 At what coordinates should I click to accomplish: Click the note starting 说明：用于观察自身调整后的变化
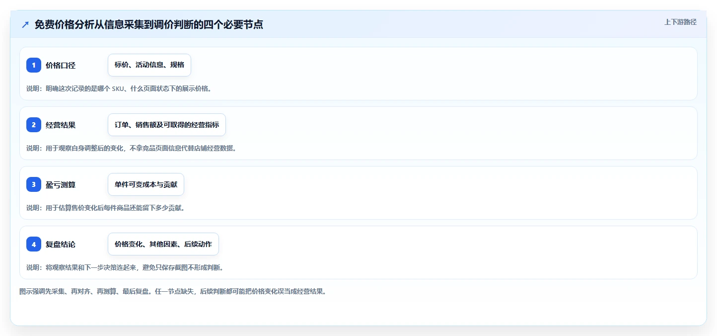(x=131, y=148)
